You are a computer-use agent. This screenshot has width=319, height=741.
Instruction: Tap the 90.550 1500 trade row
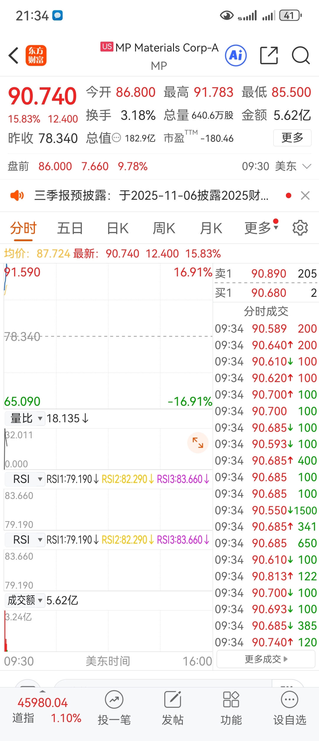(x=266, y=510)
